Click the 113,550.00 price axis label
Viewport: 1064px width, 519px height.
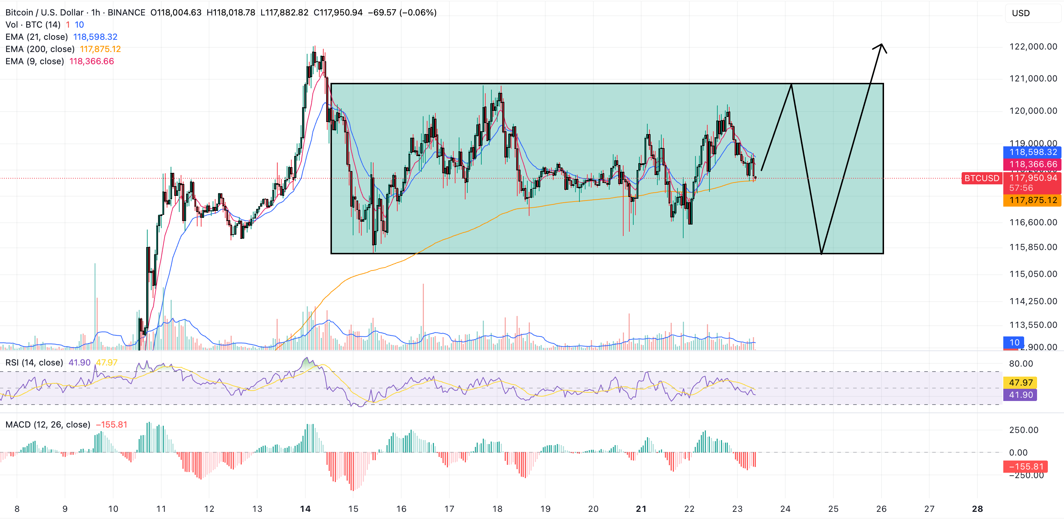(1033, 325)
